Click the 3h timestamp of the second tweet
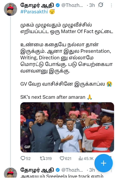 tap(92, 170)
